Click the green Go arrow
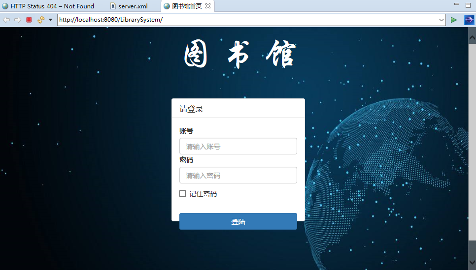The width and height of the screenshot is (476, 270). click(x=453, y=20)
